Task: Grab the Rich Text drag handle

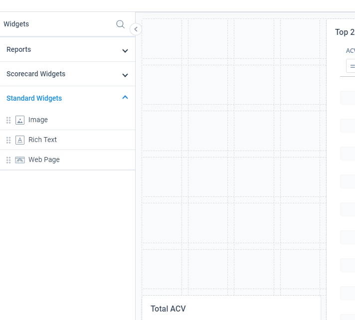Action: point(8,140)
